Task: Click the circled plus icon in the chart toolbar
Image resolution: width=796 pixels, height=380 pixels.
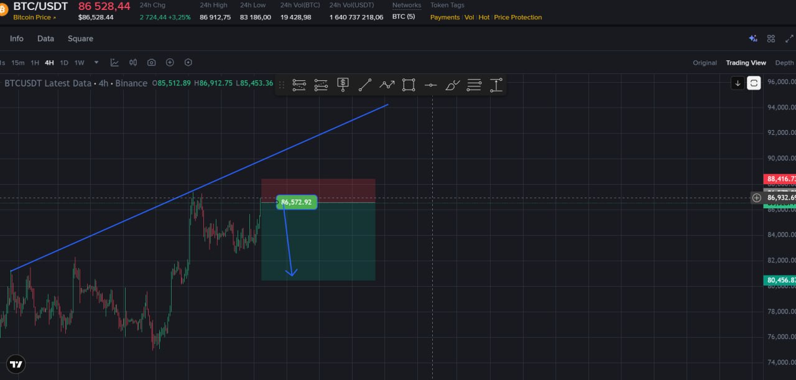Action: tap(170, 63)
